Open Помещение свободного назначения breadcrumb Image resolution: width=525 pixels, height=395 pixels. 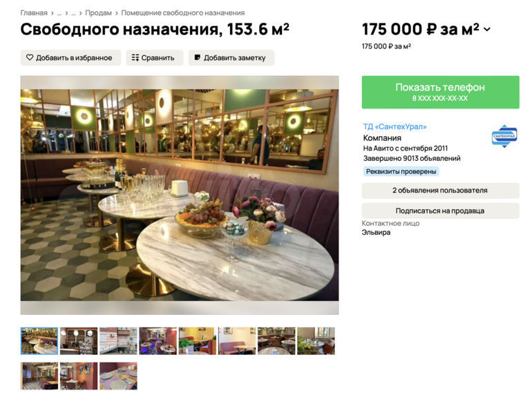click(x=183, y=12)
